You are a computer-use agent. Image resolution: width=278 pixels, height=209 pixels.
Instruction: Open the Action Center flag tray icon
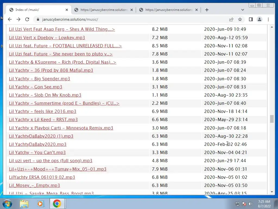pos(244,204)
